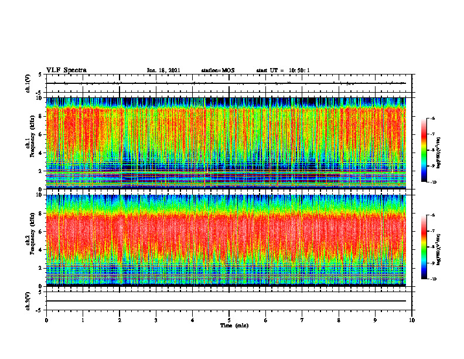Viewport: 464px width, 359px height.
Task: Click the "VLF Spectra" plot title
Action: coord(66,70)
